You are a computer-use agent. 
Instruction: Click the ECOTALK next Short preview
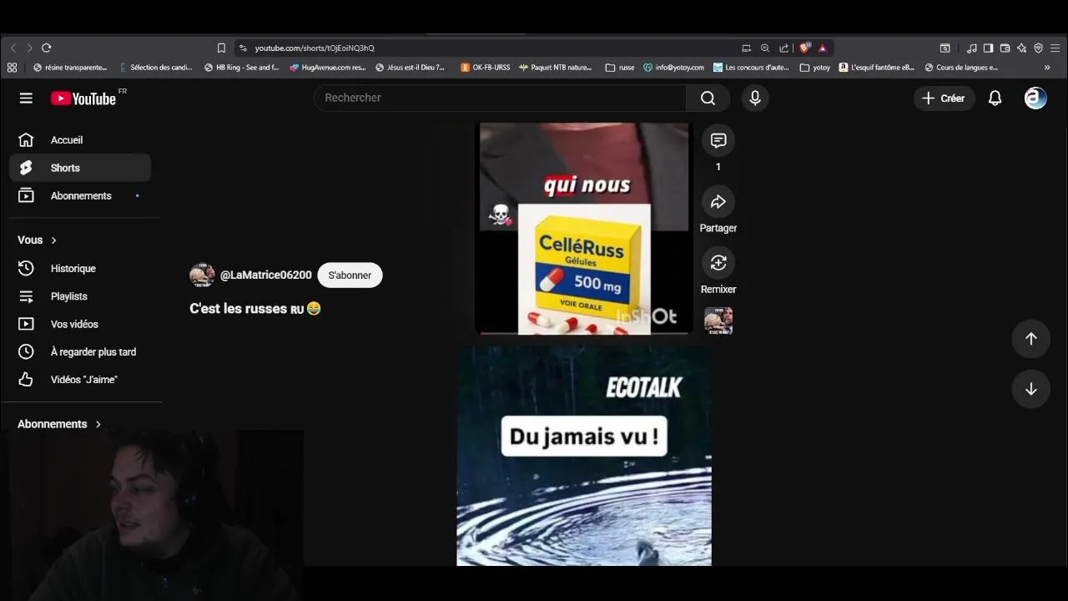(x=584, y=457)
